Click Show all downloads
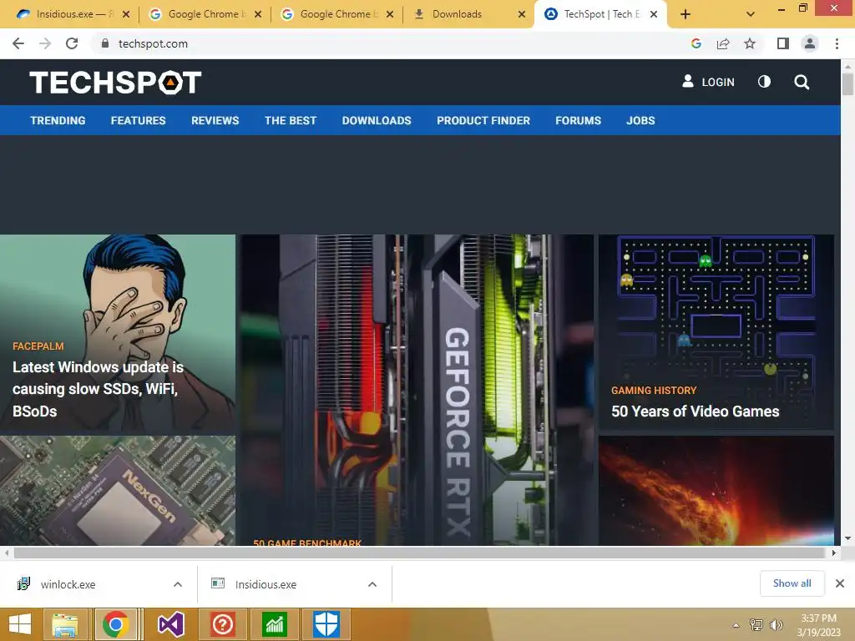Image resolution: width=855 pixels, height=641 pixels. [x=792, y=583]
